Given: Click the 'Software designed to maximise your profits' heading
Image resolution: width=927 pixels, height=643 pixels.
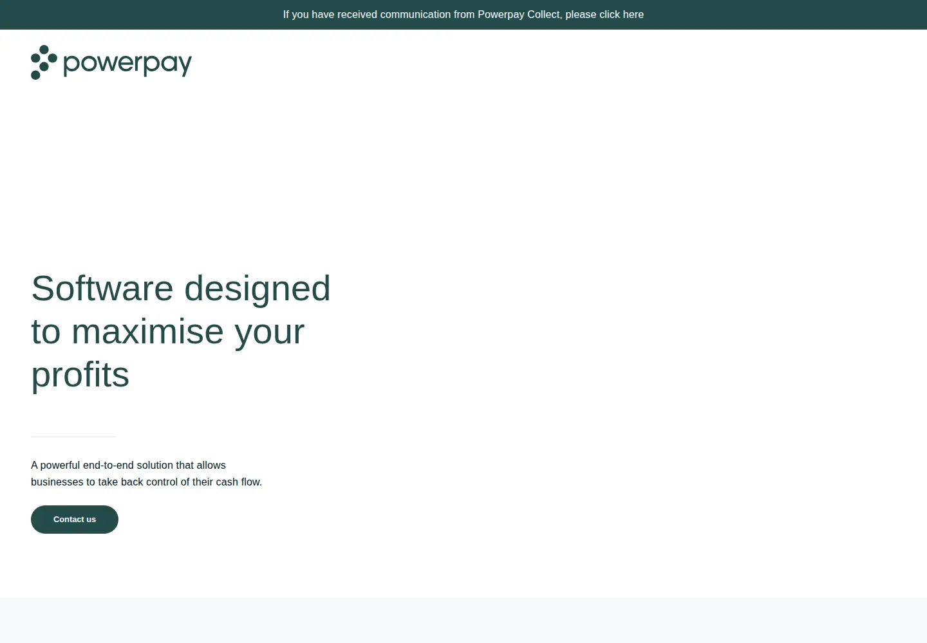Looking at the screenshot, I should pos(181,331).
